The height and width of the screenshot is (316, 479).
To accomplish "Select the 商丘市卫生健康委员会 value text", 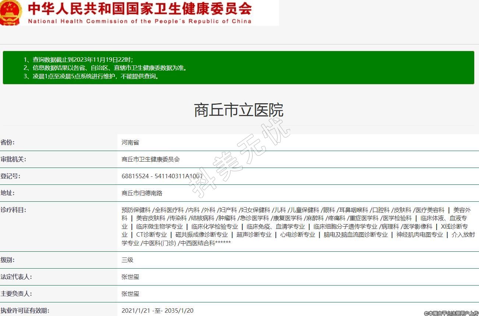I will pyautogui.click(x=151, y=159).
